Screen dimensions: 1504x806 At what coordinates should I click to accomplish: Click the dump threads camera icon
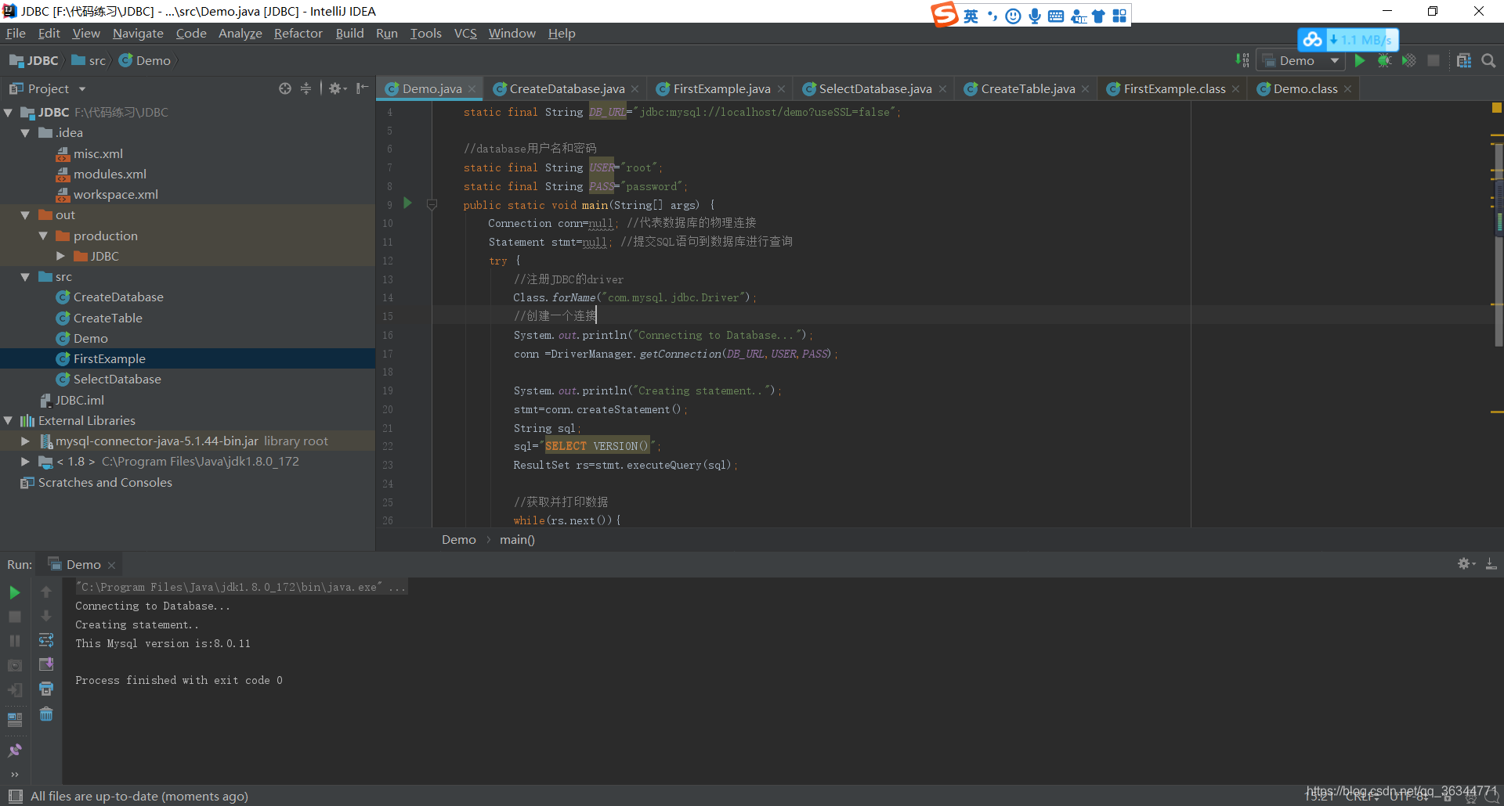click(15, 665)
